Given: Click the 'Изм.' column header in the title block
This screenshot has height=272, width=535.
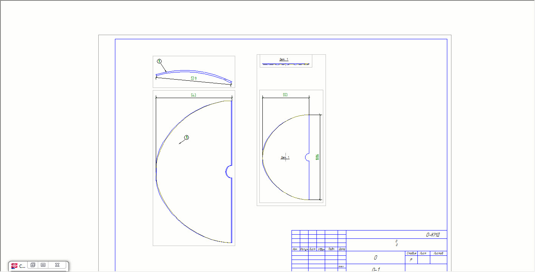Looking at the screenshot, I should click(x=295, y=249).
